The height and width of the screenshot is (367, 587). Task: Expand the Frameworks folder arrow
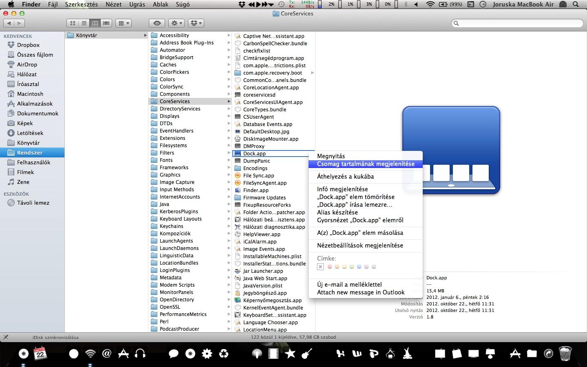229,168
